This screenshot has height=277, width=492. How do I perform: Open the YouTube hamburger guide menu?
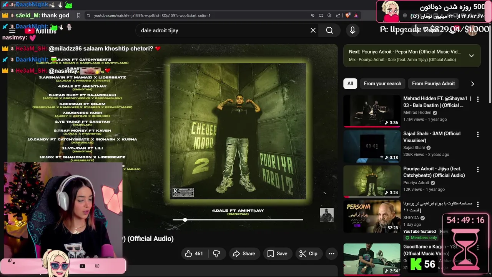click(12, 30)
